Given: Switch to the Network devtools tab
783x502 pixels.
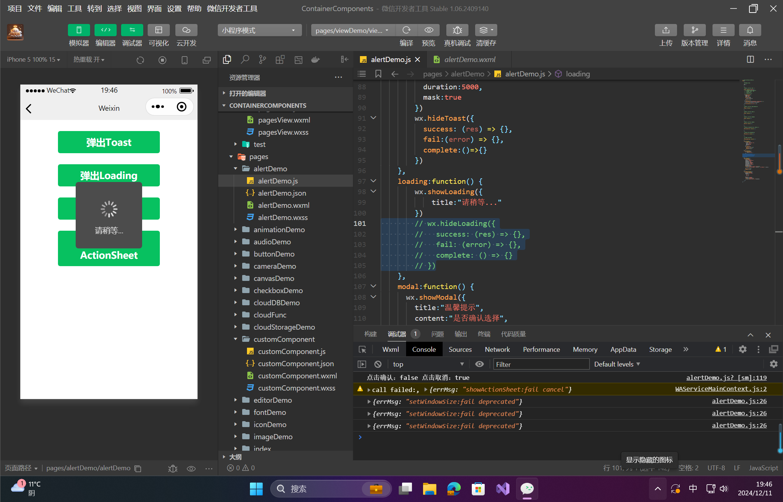Looking at the screenshot, I should click(x=497, y=350).
